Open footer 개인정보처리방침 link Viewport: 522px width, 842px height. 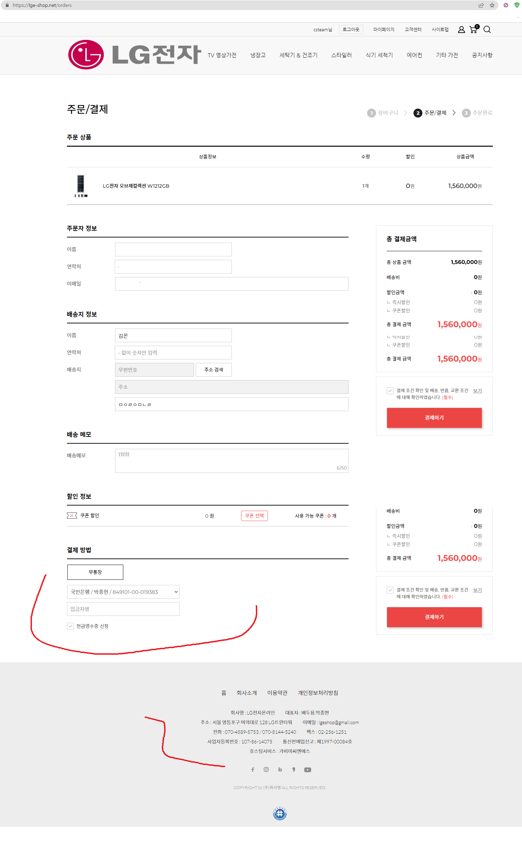click(318, 693)
